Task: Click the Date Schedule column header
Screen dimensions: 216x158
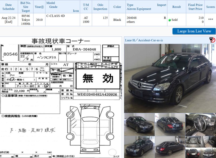Action: [x=8, y=7]
